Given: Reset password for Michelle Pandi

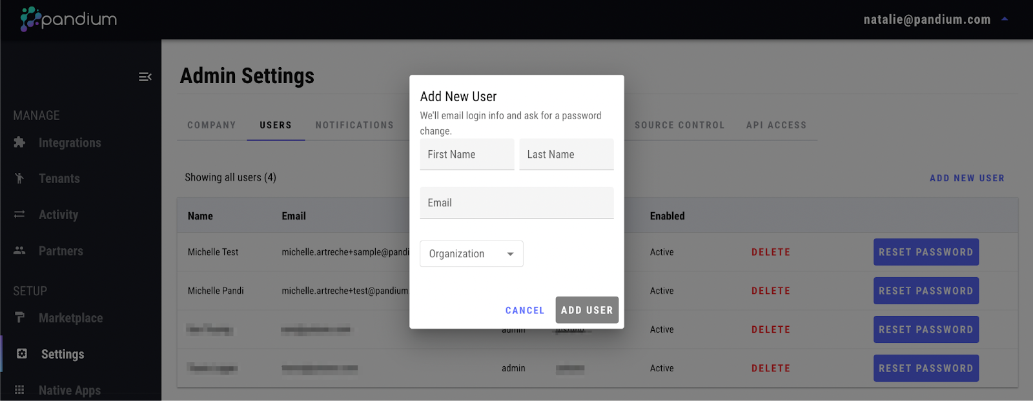Looking at the screenshot, I should pos(926,291).
